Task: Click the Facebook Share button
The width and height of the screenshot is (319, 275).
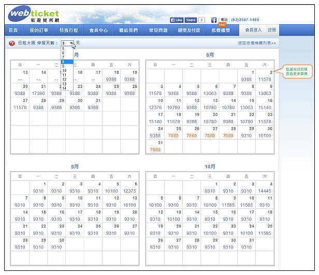Action: 191,20
